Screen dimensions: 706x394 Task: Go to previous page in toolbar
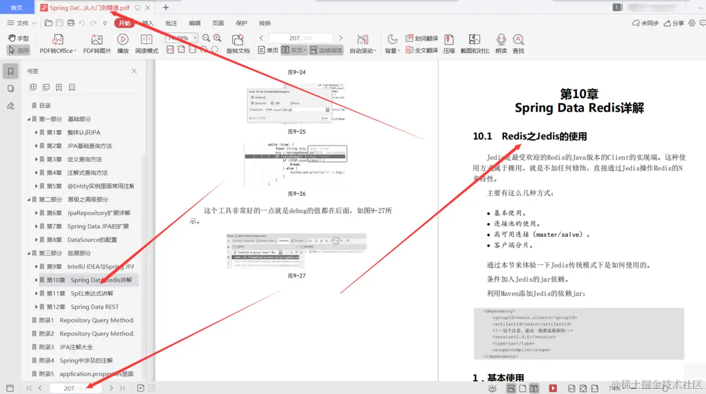262,38
